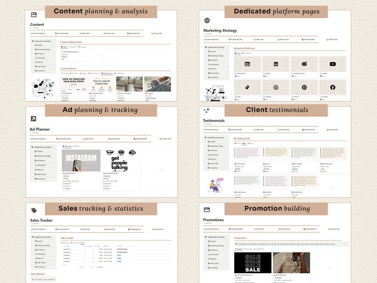Open Finance Hub link on Sales Tracker page
377x283 pixels.
point(159,229)
